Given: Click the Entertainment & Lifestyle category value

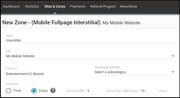Looking at the screenshot, I should [x=25, y=74].
